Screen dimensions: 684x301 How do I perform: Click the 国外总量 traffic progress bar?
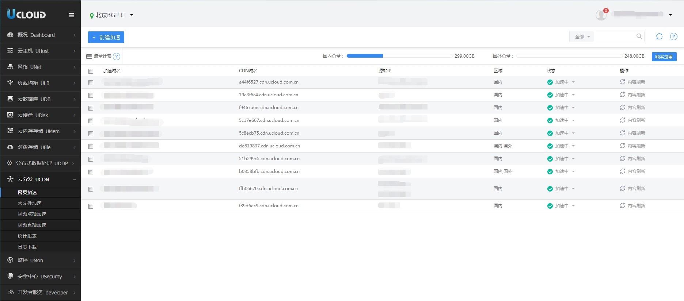coord(570,56)
